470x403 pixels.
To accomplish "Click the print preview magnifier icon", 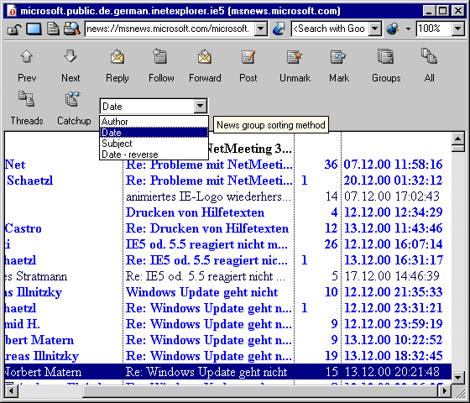I will [x=71, y=29].
